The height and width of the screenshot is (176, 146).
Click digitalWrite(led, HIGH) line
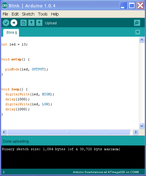tap(29, 94)
